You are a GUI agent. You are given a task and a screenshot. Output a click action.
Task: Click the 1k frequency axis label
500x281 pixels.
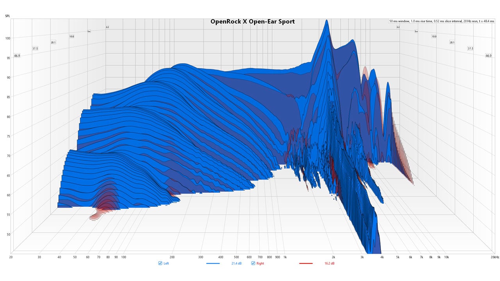coord(285,257)
